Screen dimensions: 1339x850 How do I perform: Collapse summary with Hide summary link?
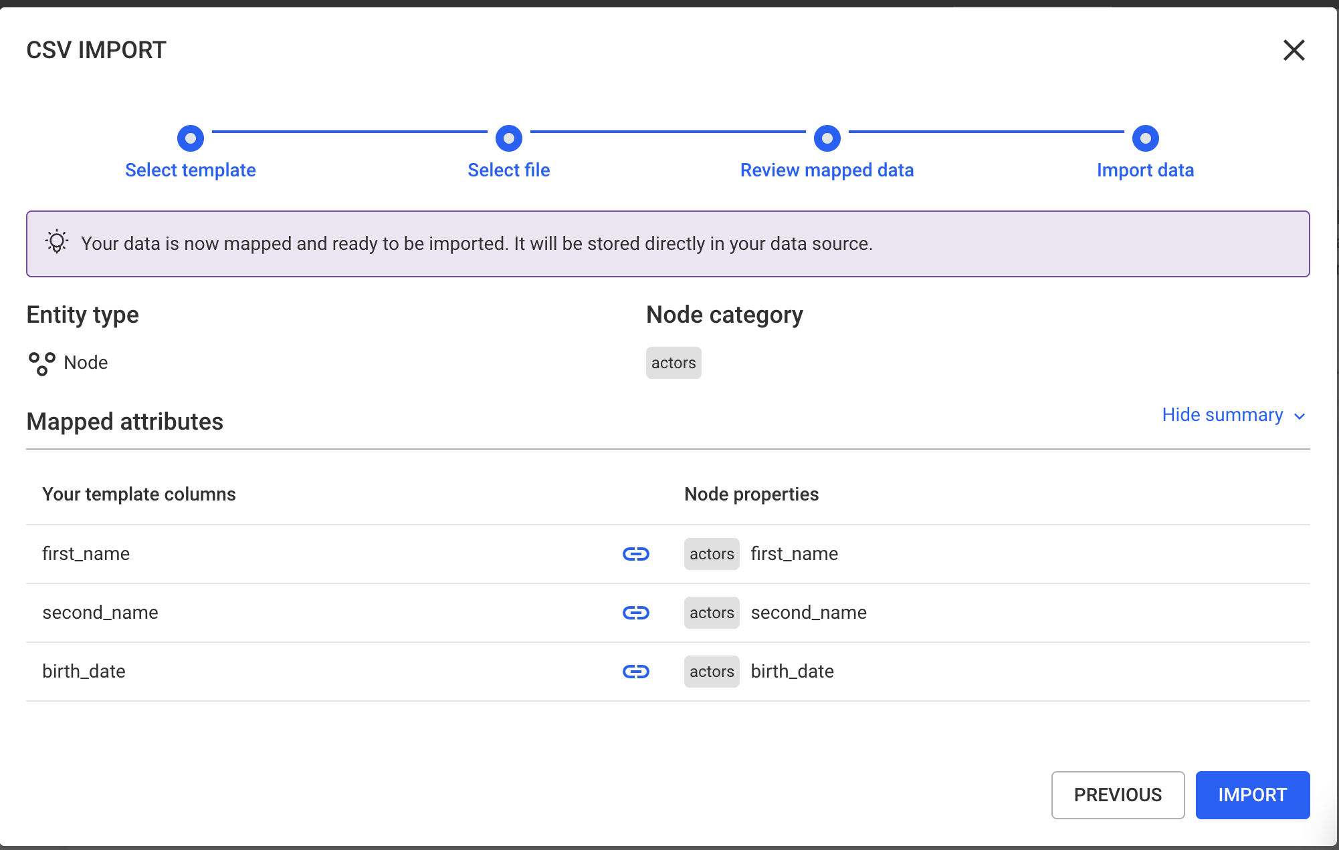(x=1222, y=415)
